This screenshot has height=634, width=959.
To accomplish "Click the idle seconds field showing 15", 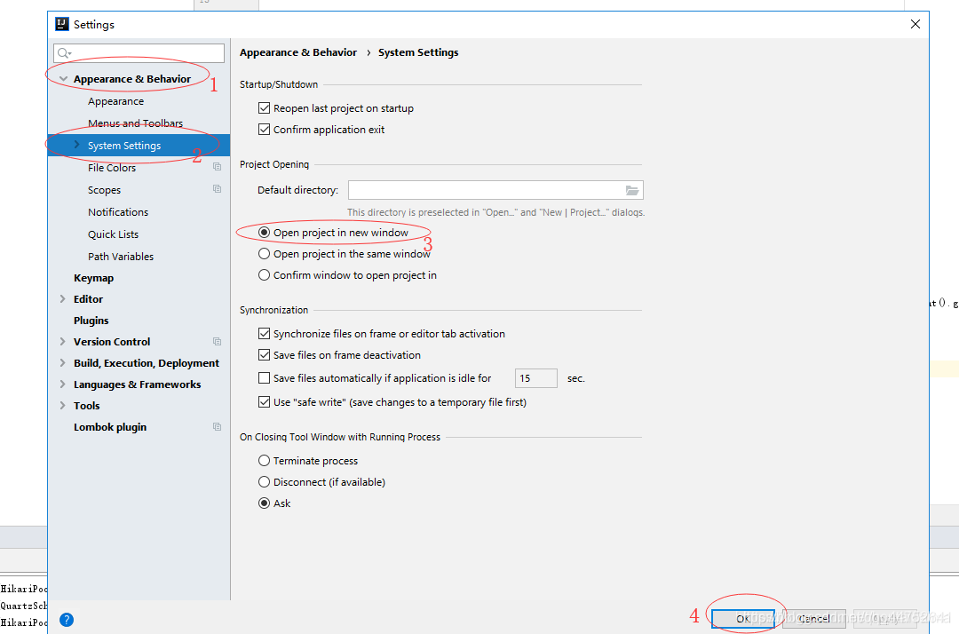I will (536, 378).
